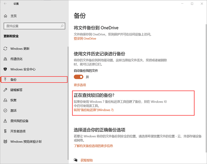This screenshot has height=164, width=207.
Task: Click the 查找我的设备 person icon
Action: [5, 121]
